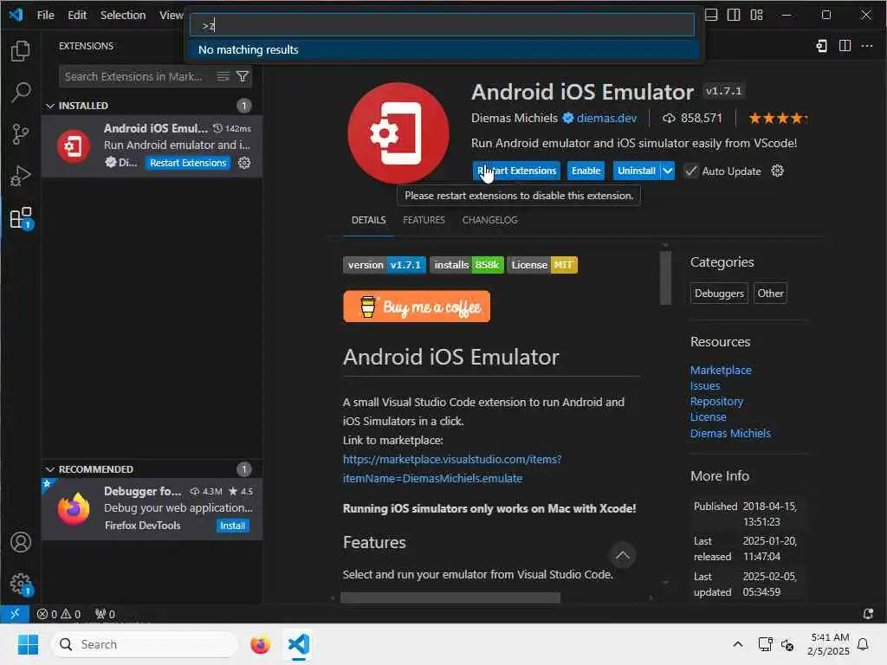Switch to the DETAILS tab
The image size is (887, 665).
pos(369,220)
